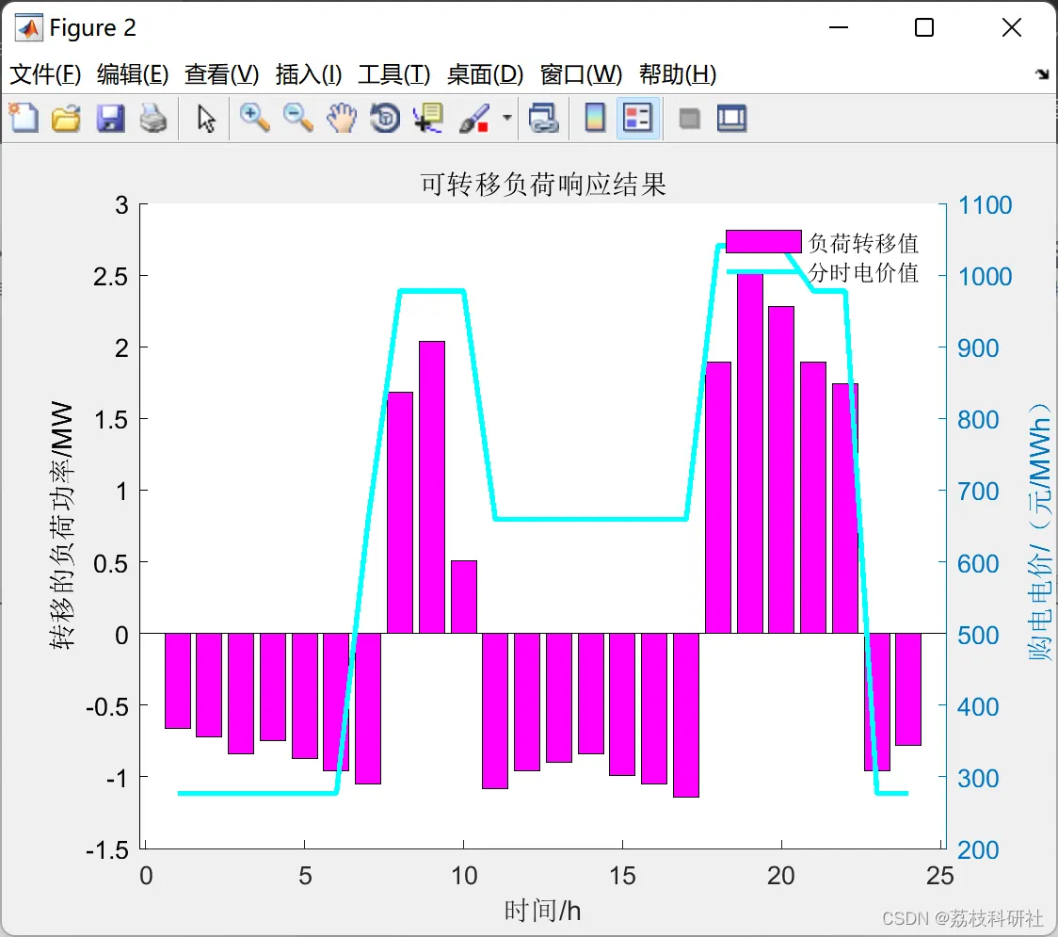Open the 帮助(H) menu
Image resolution: width=1058 pixels, height=937 pixels.
(x=678, y=74)
